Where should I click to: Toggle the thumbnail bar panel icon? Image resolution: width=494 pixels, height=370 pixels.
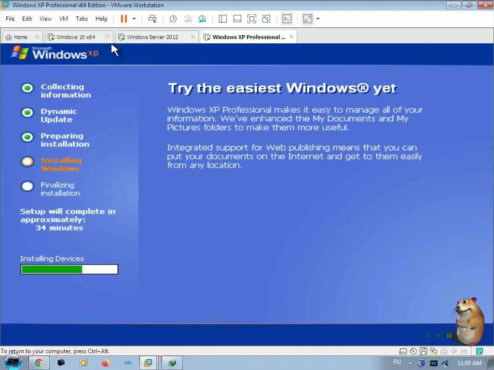click(x=237, y=19)
